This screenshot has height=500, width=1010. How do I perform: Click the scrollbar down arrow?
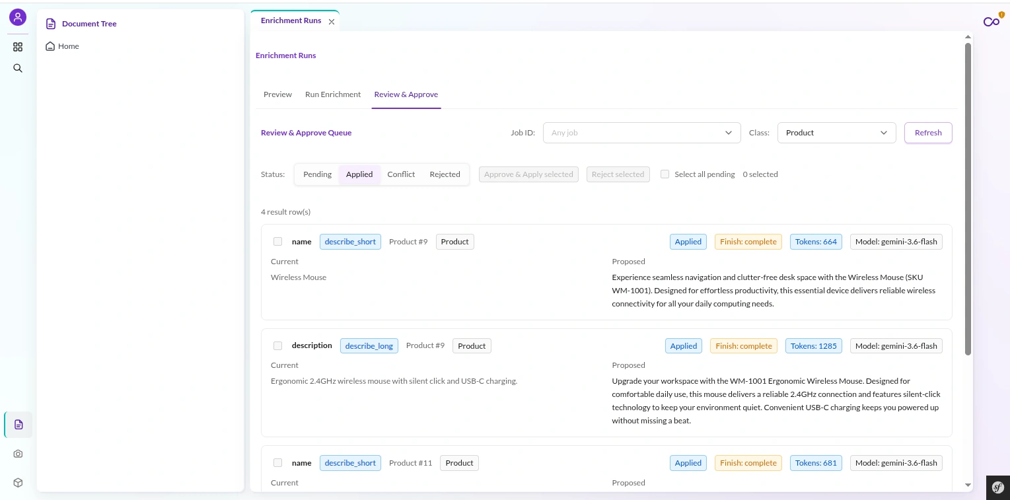(968, 485)
